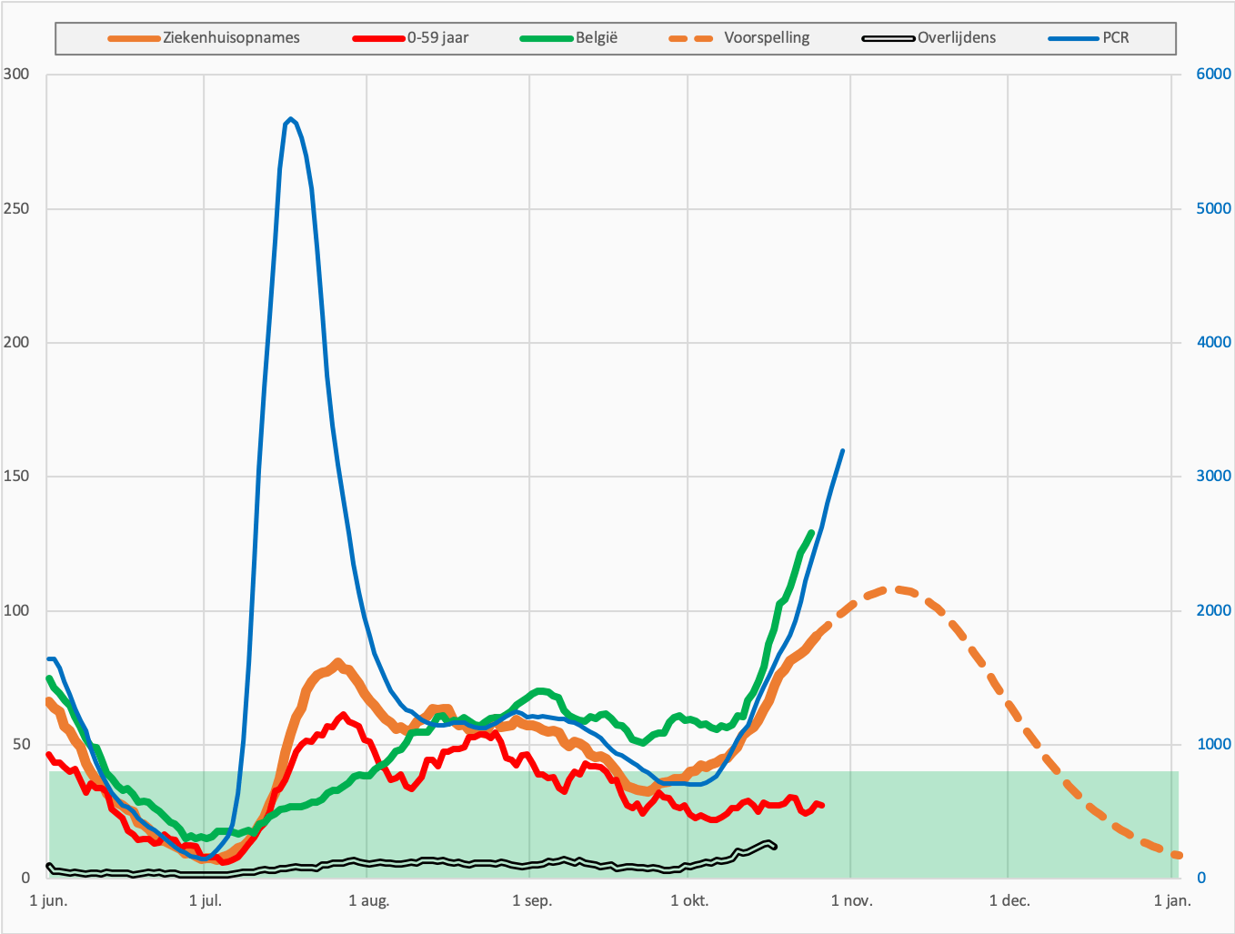
Task: Click the right axis value 5000
Action: 1213,208
